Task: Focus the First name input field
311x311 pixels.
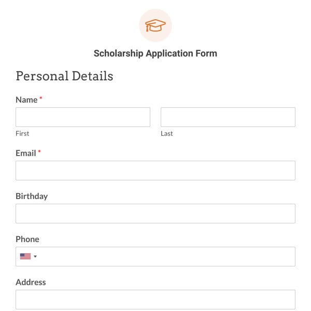Action: tap(83, 117)
